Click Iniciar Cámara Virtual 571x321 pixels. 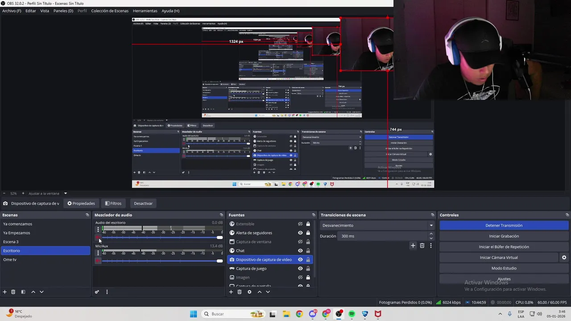[499, 258]
